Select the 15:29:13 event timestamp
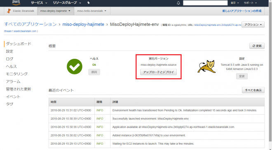 [71, 143]
